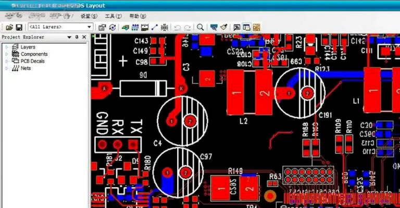Select Layers in Project Explorer
Screen dimensions: 400x208
click(28, 47)
